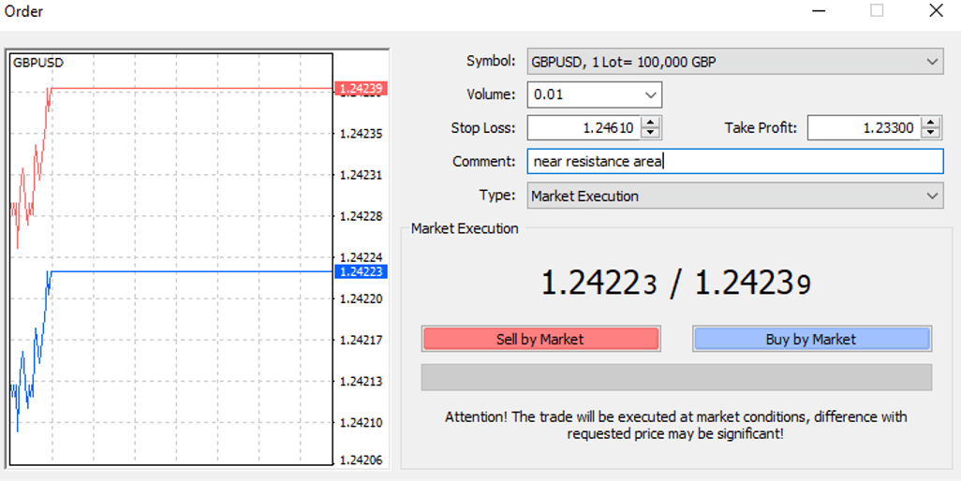This screenshot has height=481, width=961.
Task: Decrease Stop Loss with the down arrow
Action: 650,134
